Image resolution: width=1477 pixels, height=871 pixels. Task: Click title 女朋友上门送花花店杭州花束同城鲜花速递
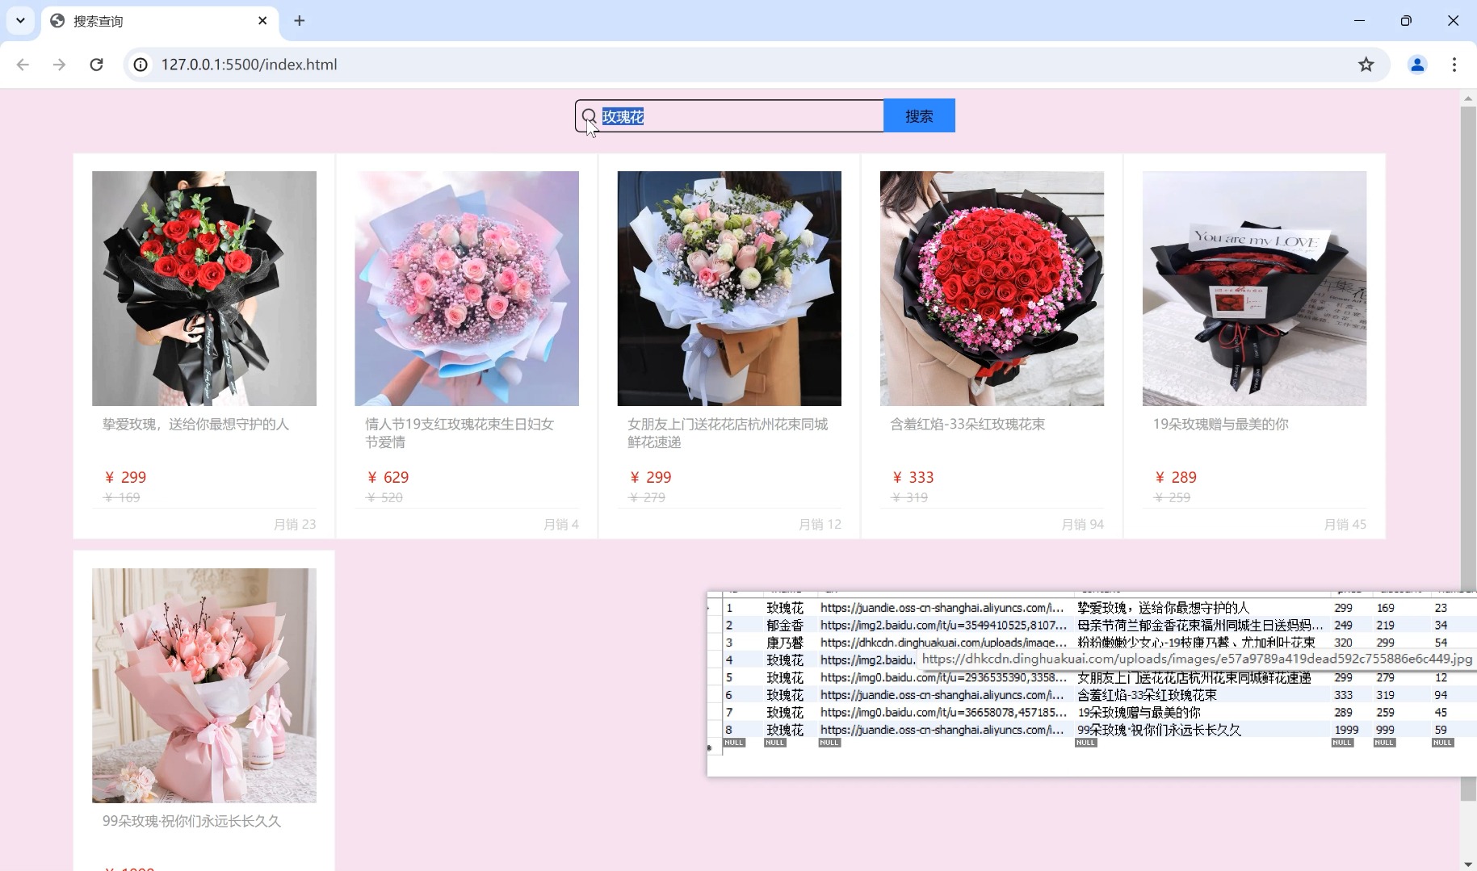[728, 433]
